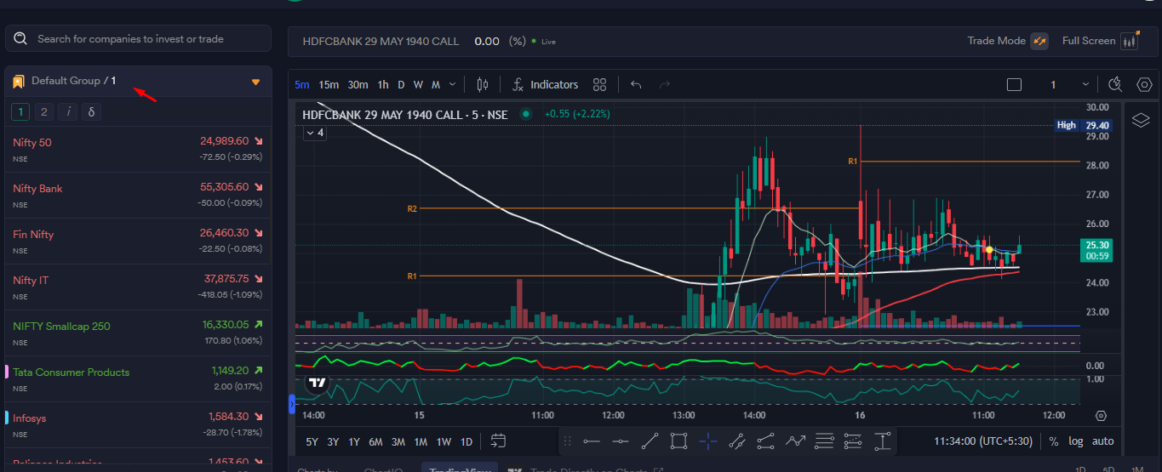Open the quick search lightning icon

tap(1116, 84)
